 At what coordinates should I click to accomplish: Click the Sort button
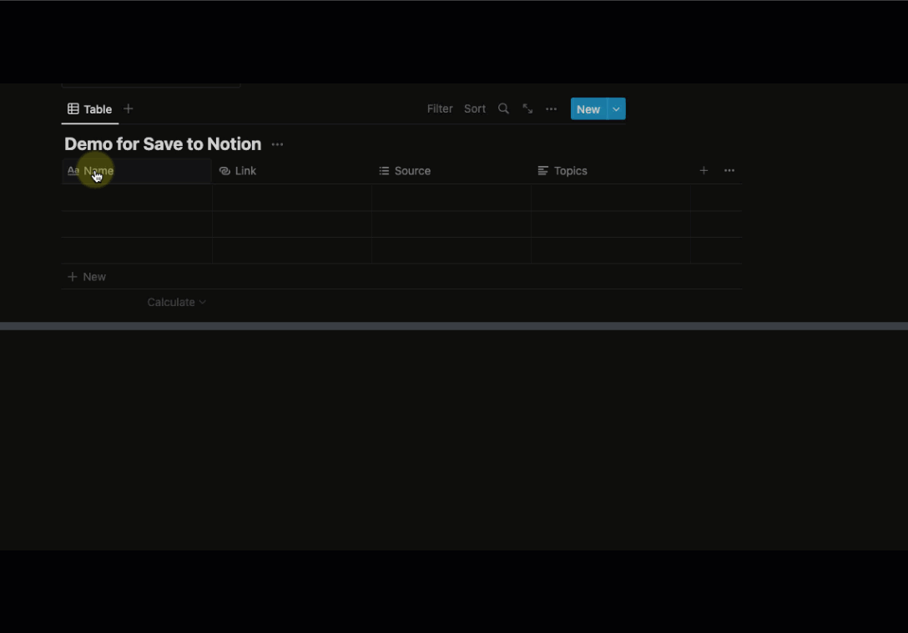(475, 109)
